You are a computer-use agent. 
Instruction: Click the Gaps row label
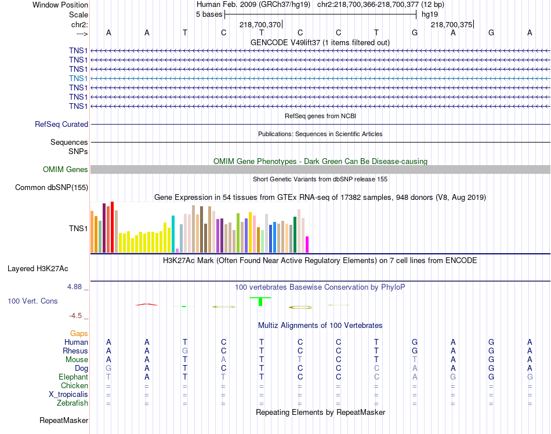pos(79,334)
